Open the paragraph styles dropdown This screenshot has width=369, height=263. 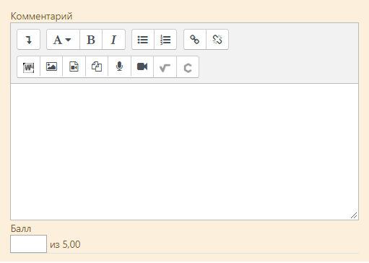point(63,40)
